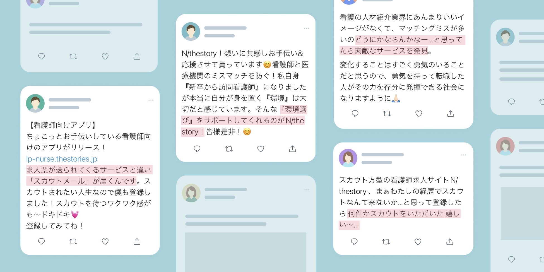The height and width of the screenshot is (272, 544).
Task: Share the 看護の人材紹介業界 tweet
Action: (451, 114)
